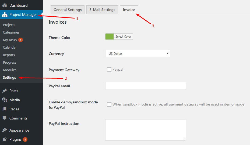Click the Pages stacked-sheets icon
Screen dimensions: 250x145
[5, 109]
